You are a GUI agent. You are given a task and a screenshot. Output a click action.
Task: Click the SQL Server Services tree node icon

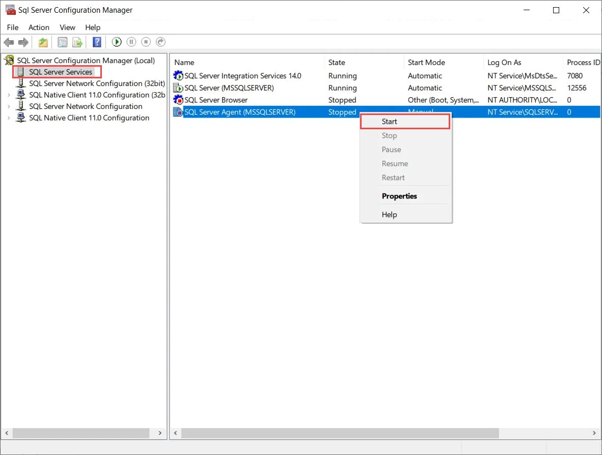tap(21, 72)
